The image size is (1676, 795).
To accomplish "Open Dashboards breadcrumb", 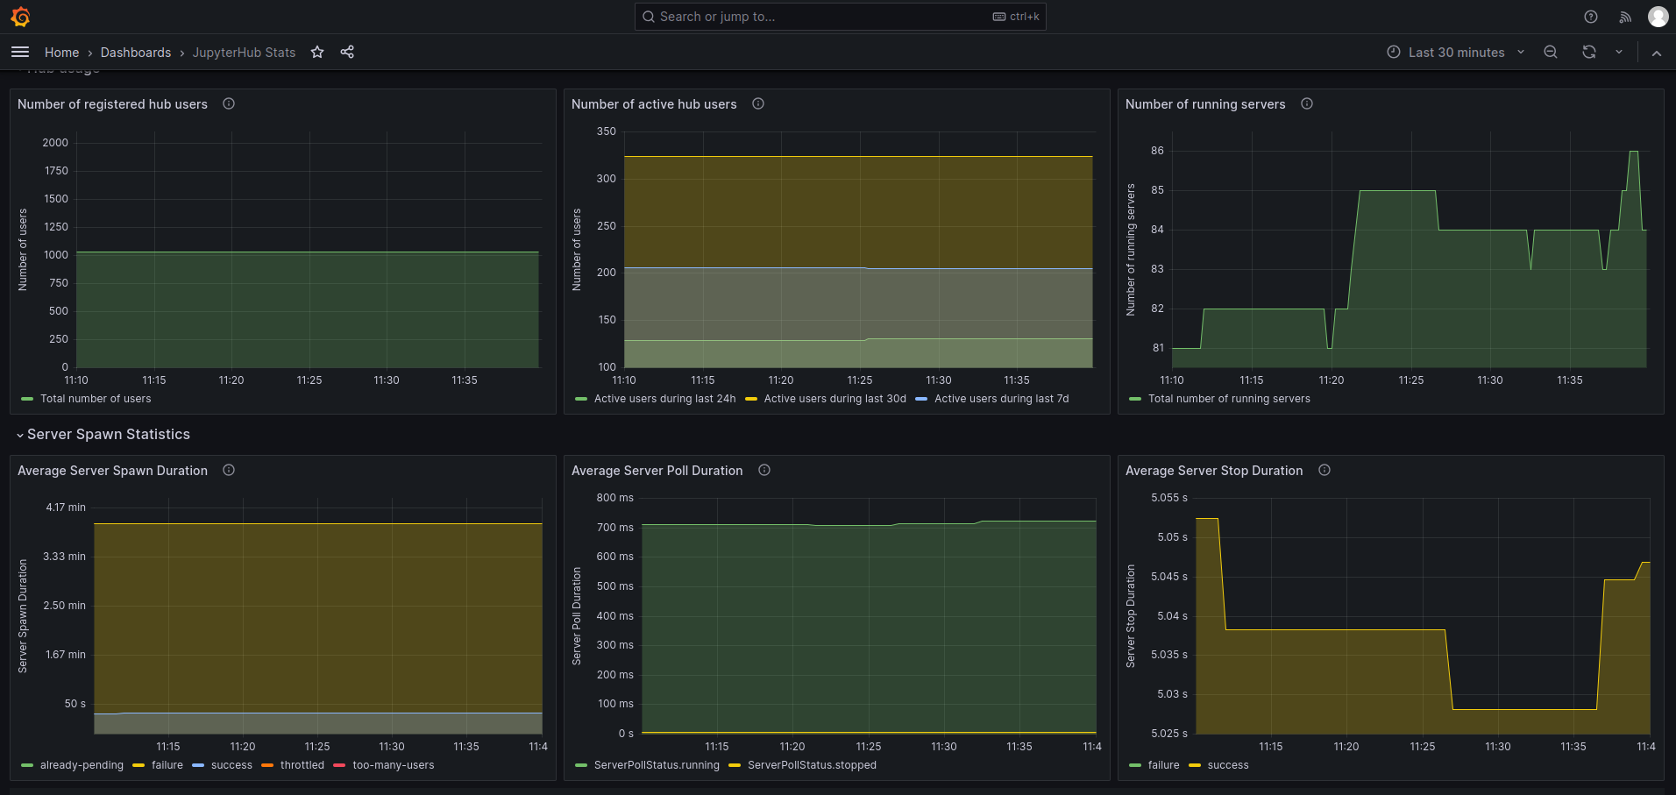I will pyautogui.click(x=136, y=53).
